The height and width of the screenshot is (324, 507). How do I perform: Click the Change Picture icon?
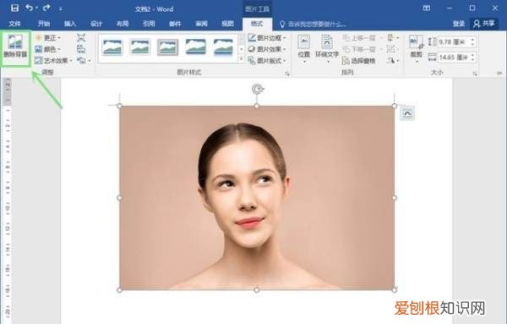[81, 49]
